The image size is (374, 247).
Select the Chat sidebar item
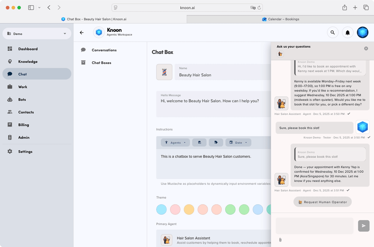[37, 74]
